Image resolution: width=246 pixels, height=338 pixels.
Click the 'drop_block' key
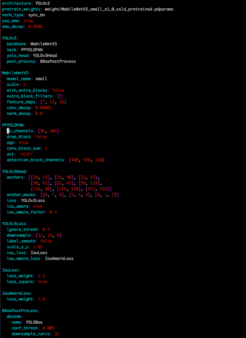(x=19, y=137)
